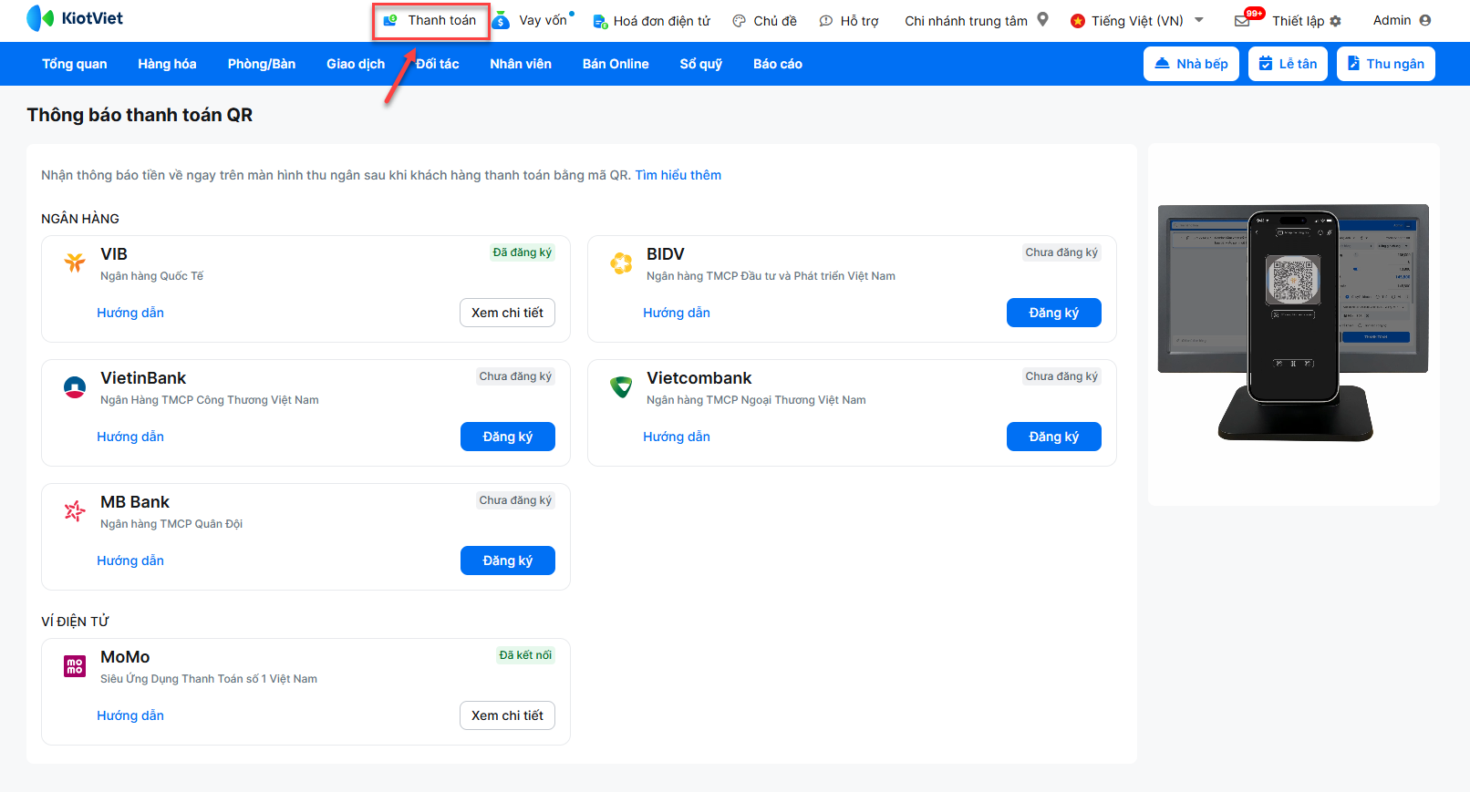Click the Hỗ trợ chat bubble icon
This screenshot has width=1470, height=792.
point(826,21)
